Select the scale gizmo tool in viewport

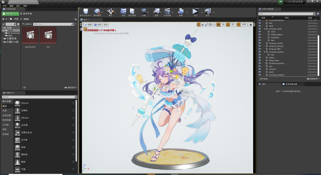[x=206, y=24]
